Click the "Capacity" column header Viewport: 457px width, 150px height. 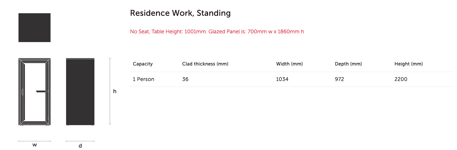click(143, 64)
